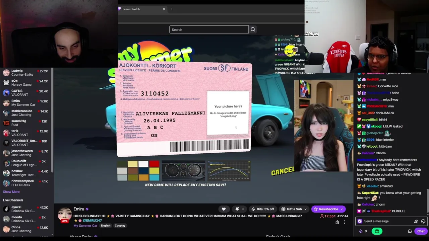
Task: Select the engine power curve chart thumbnail
Action: 229,171
